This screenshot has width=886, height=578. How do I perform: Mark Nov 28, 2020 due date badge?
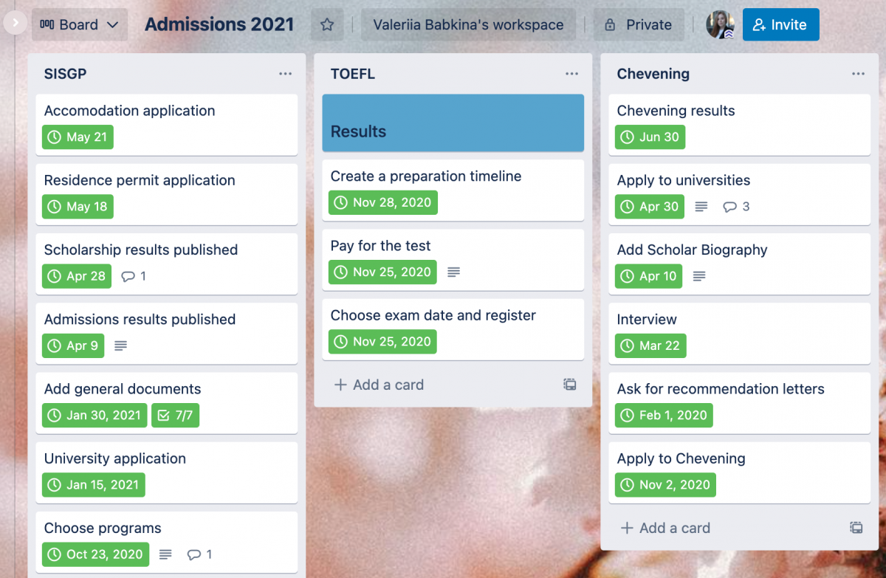383,203
